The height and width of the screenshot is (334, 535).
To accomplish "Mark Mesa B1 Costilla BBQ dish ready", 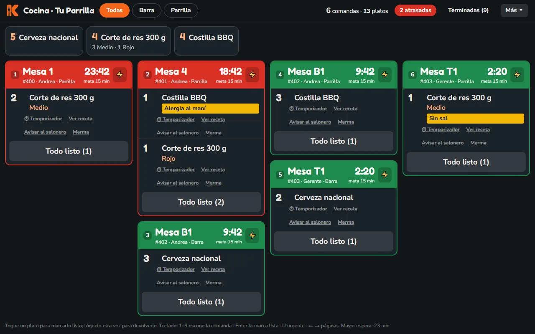I will (x=334, y=98).
